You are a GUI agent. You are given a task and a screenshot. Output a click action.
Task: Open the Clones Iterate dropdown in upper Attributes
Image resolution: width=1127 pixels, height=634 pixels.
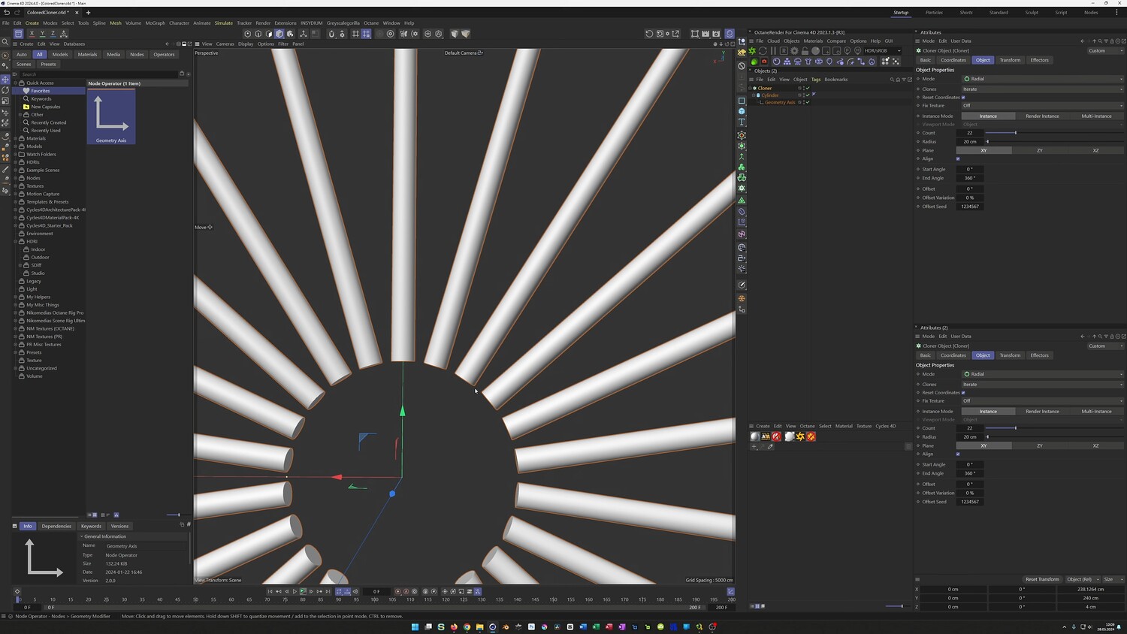tap(1043, 89)
